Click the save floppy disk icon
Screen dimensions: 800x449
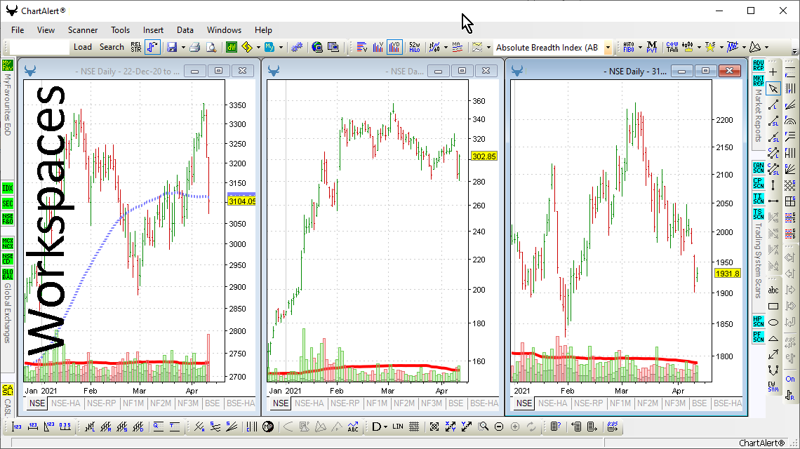[172, 48]
